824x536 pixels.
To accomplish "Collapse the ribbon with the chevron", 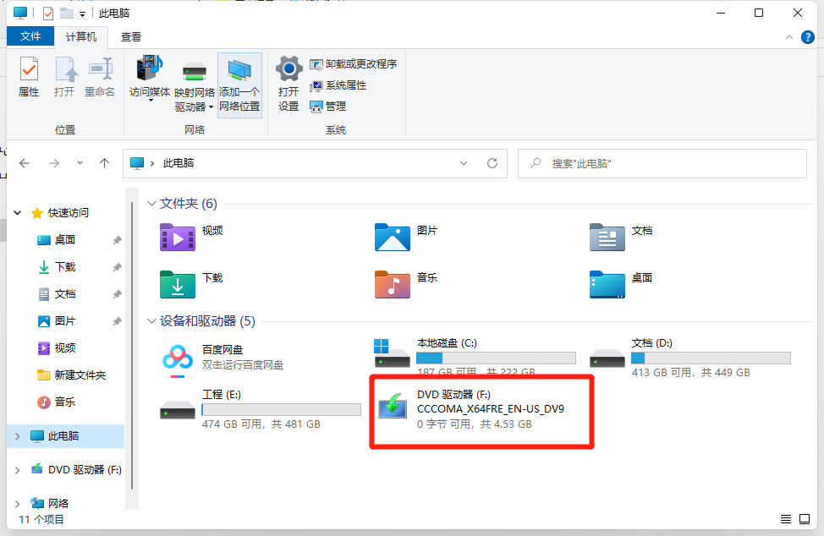I will 788,37.
